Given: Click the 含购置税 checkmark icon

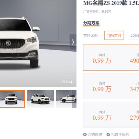Looking at the screenshot, I should coord(85,134).
